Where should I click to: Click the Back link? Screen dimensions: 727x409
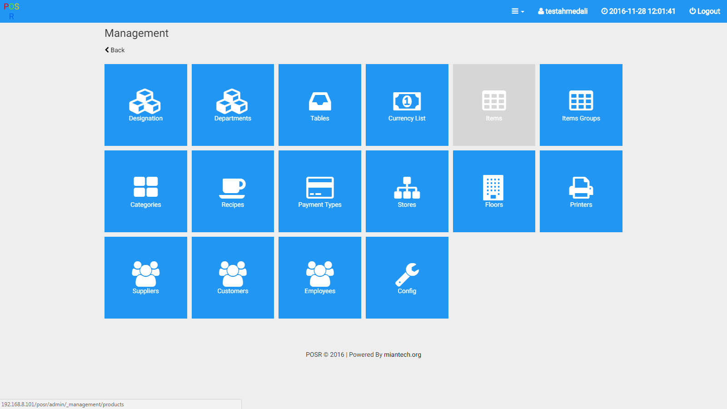115,50
